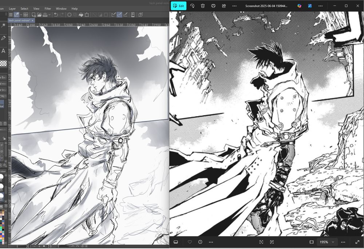Image resolution: width=364 pixels, height=249 pixels.
Task: Toggle Snap to Grid in Clip Studio
Action: tap(125, 15)
